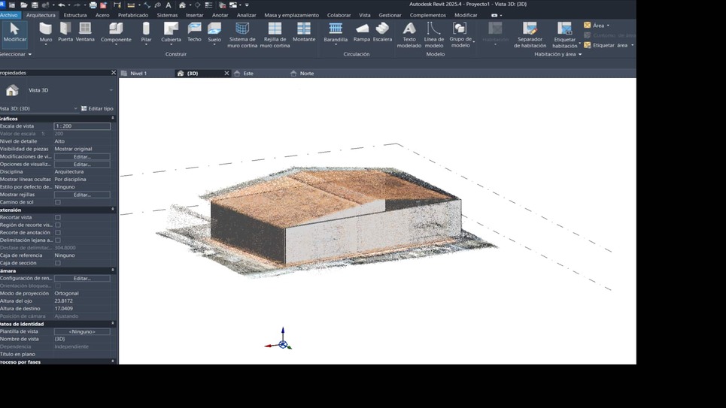Collapse the Extensión properties section
The height and width of the screenshot is (408, 726).
click(113, 210)
